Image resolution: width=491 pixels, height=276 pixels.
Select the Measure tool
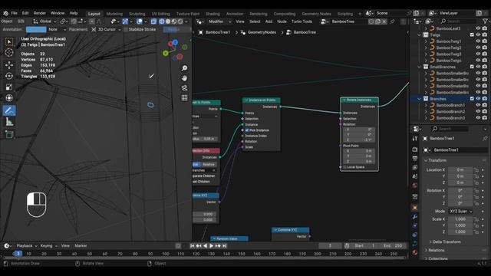(x=9, y=122)
